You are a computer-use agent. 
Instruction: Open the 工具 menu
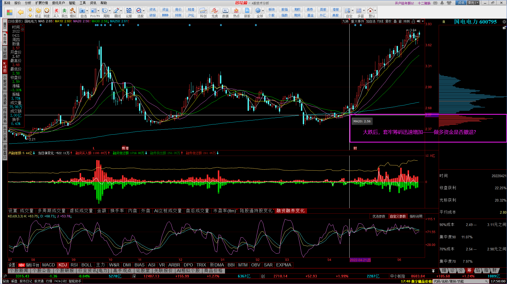click(x=83, y=3)
